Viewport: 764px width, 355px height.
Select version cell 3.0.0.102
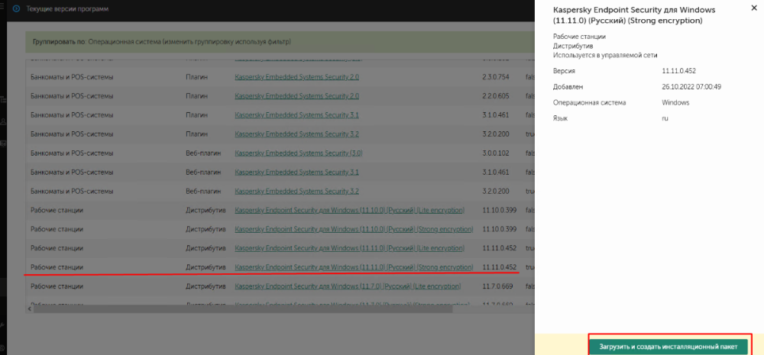click(496, 153)
